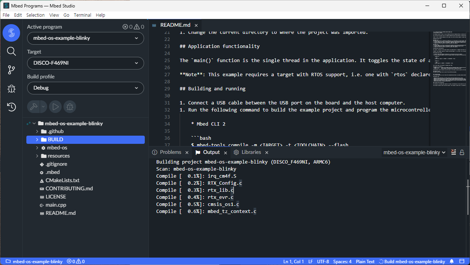Click the Debug program bug button under Build profile
This screenshot has width=470, height=265.
[x=70, y=107]
